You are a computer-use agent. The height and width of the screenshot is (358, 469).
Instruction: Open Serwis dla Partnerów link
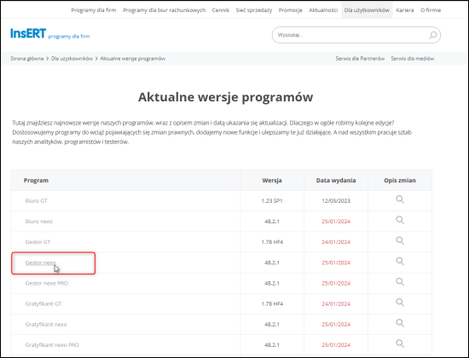click(x=360, y=59)
